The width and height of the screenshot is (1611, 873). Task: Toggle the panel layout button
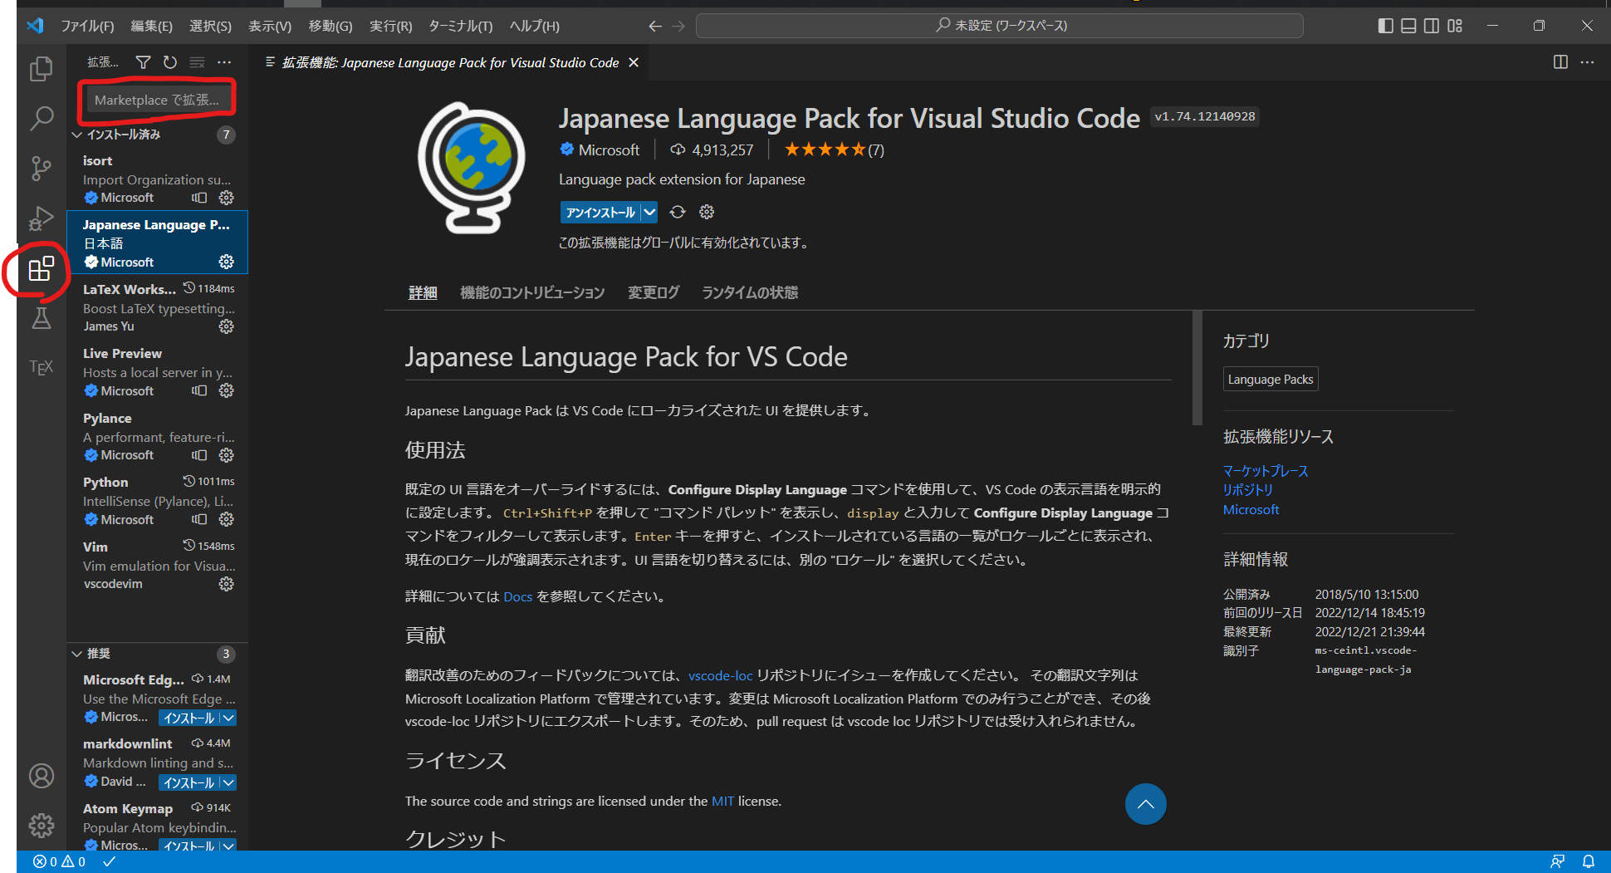tap(1408, 26)
